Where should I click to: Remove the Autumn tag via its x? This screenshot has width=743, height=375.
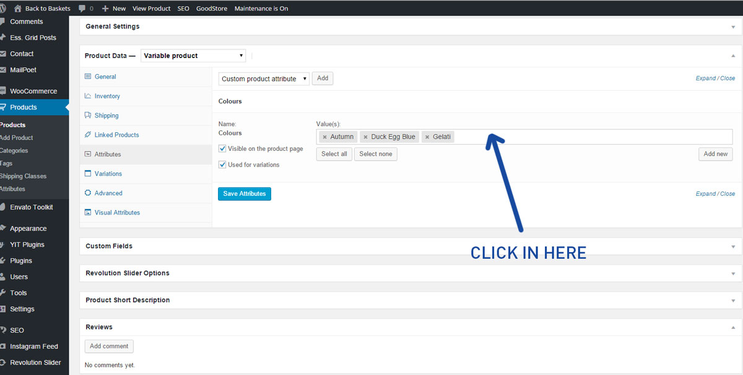click(324, 137)
